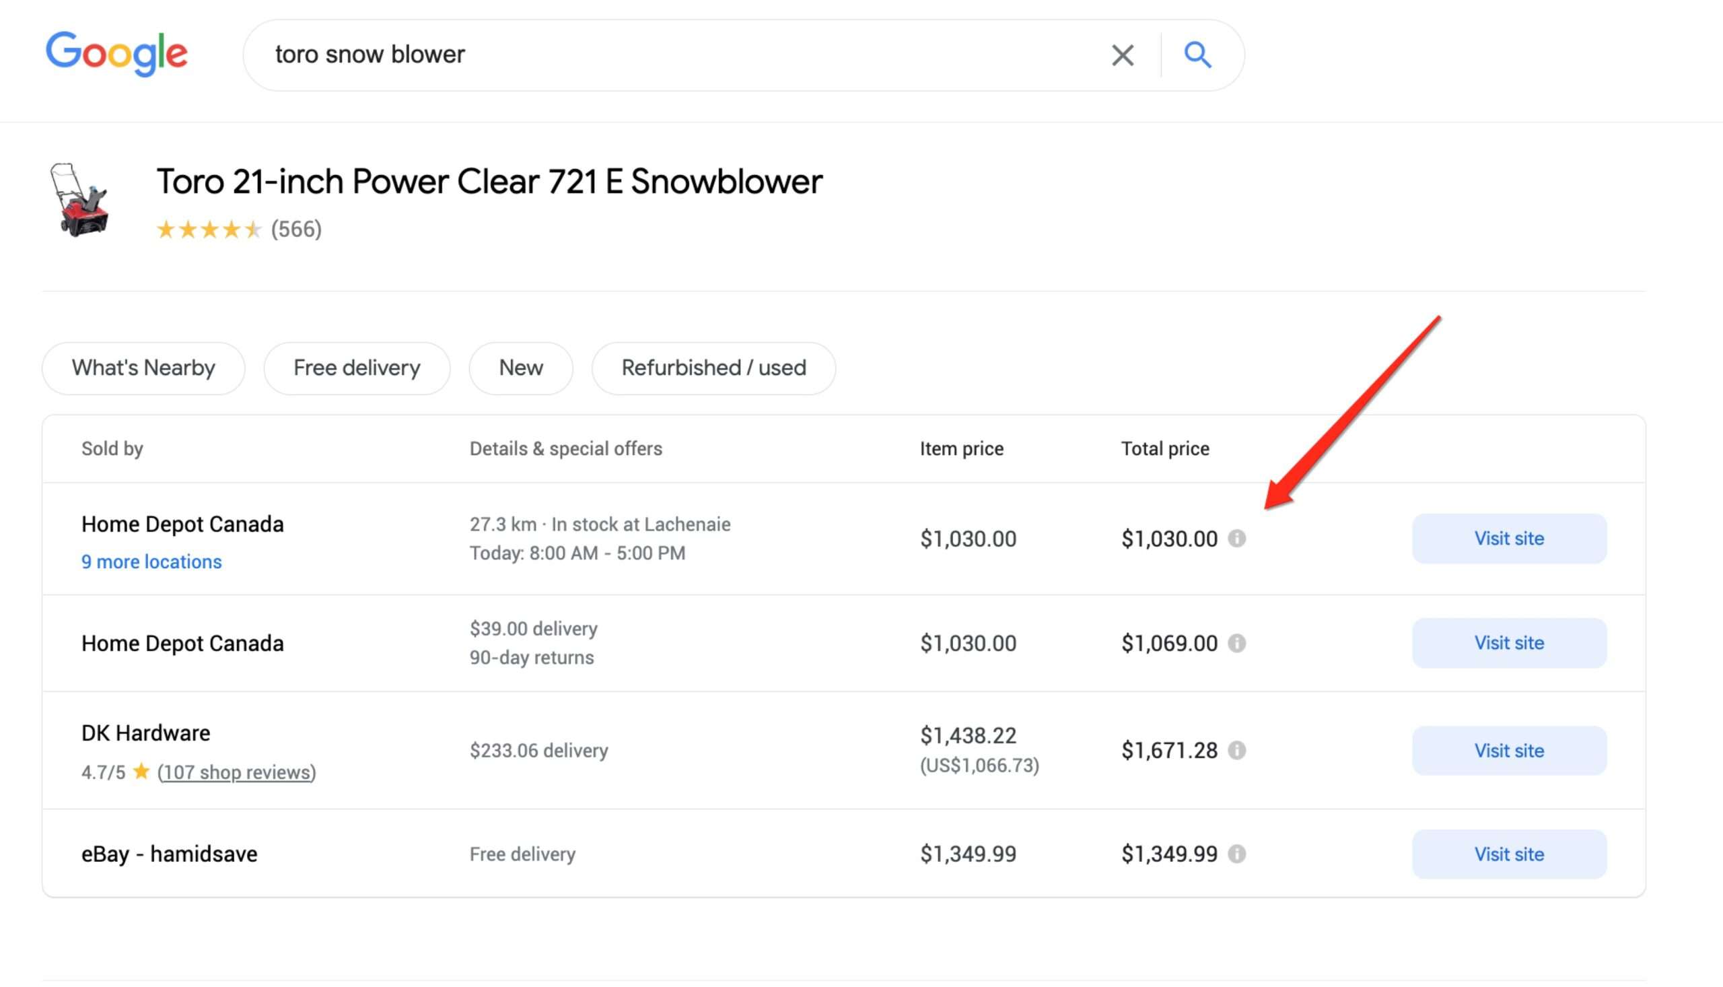Click the 'Item price' column header to sort
Image resolution: width=1723 pixels, height=987 pixels.
962,447
